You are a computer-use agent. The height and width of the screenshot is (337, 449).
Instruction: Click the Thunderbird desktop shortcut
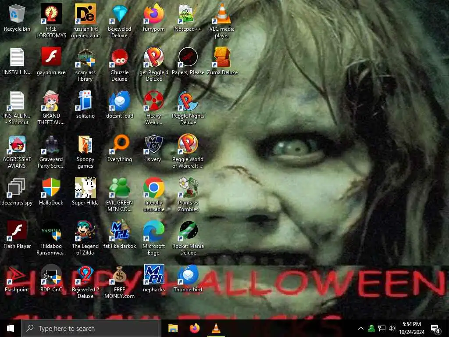188,275
